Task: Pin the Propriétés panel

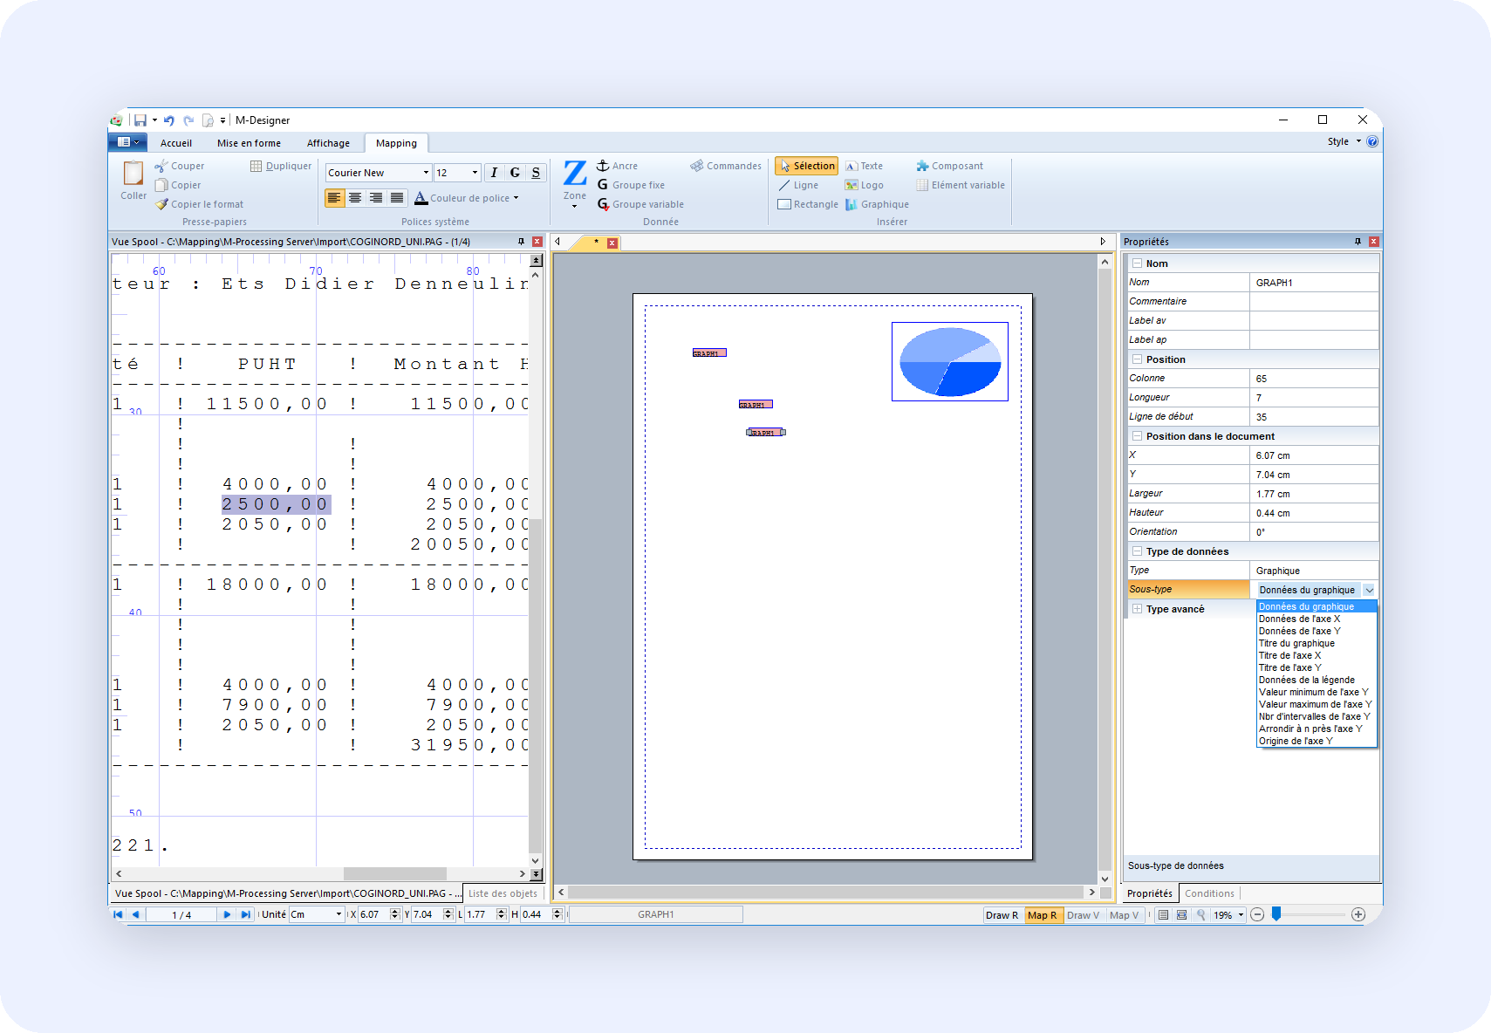Action: coord(1358,242)
